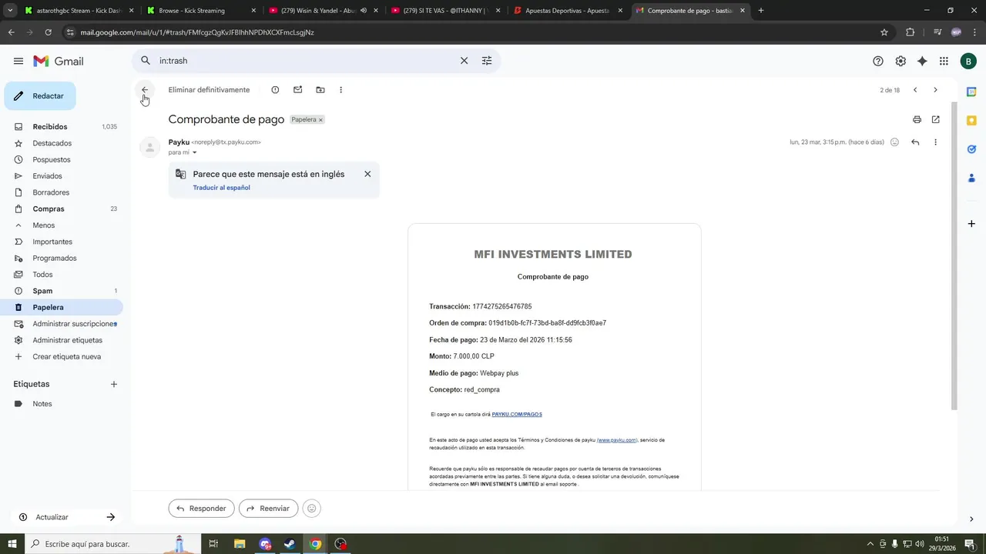Image resolution: width=986 pixels, height=554 pixels.
Task: Click Eliminar definitivamente
Action: pos(209,90)
